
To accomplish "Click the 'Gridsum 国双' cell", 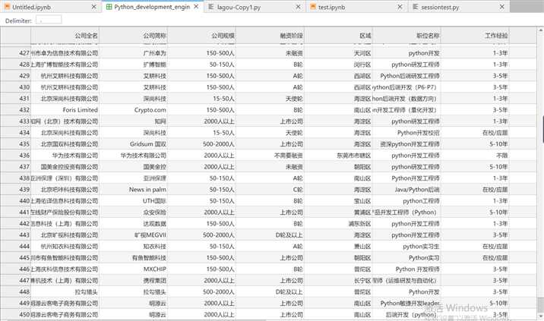I will tap(133, 144).
